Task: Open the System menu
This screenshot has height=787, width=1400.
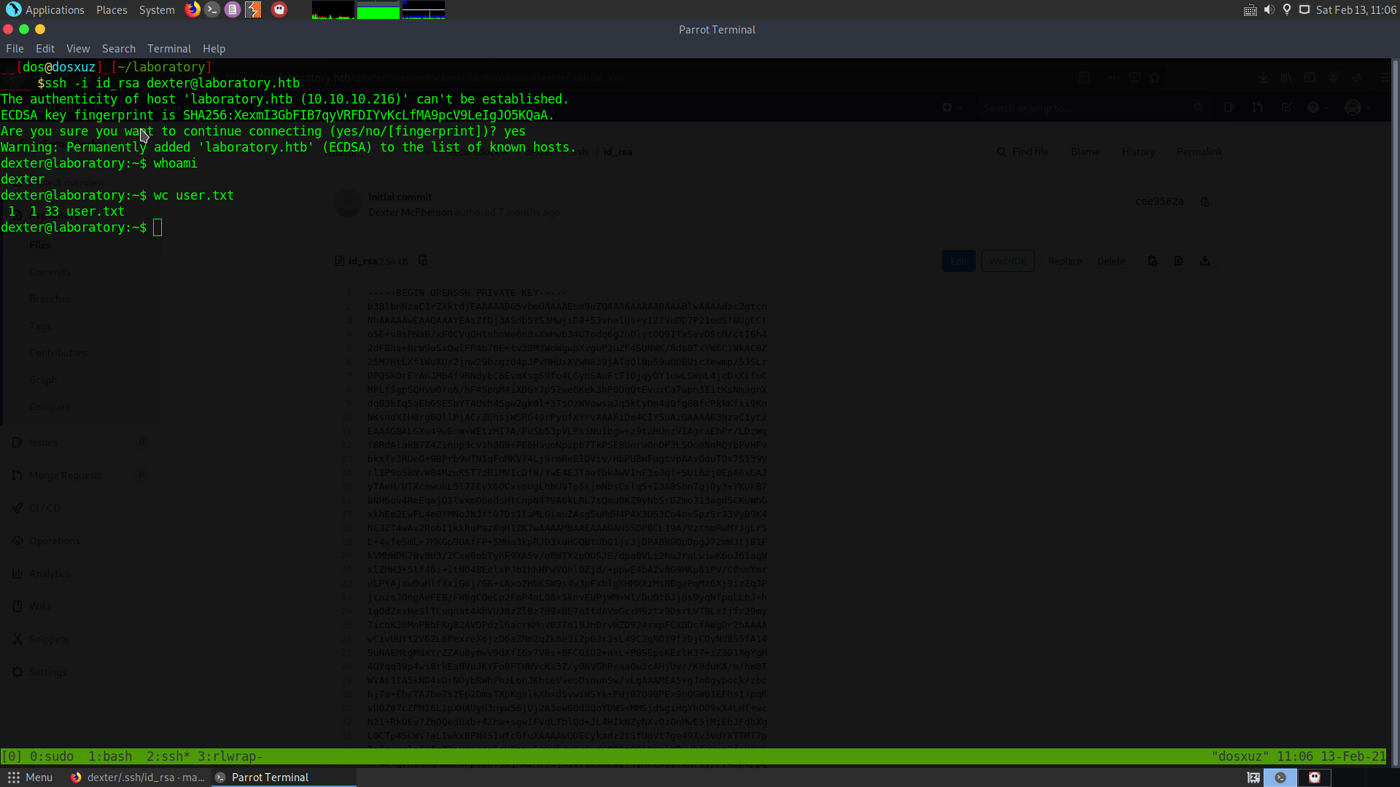Action: pos(157,9)
